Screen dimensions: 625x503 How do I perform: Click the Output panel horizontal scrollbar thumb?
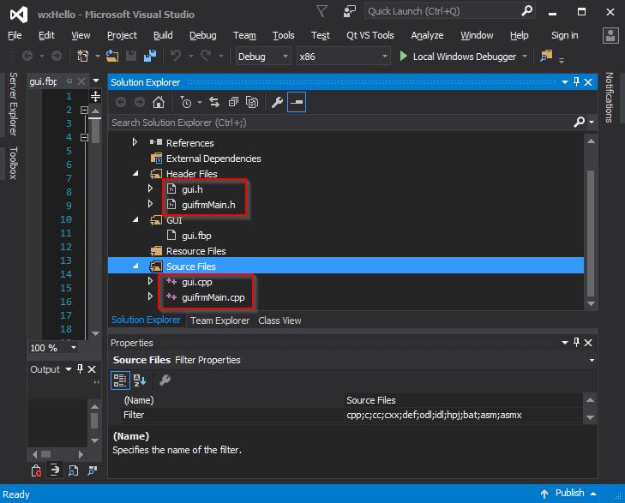click(46, 454)
